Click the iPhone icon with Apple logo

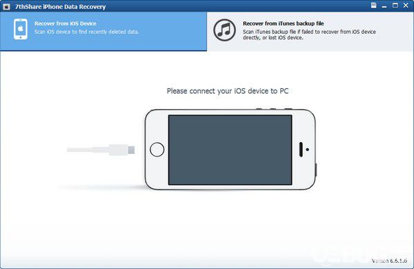21,29
